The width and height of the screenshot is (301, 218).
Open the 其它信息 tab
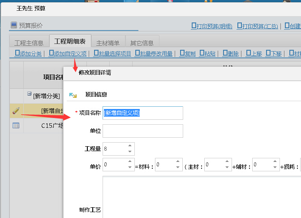click(x=142, y=43)
